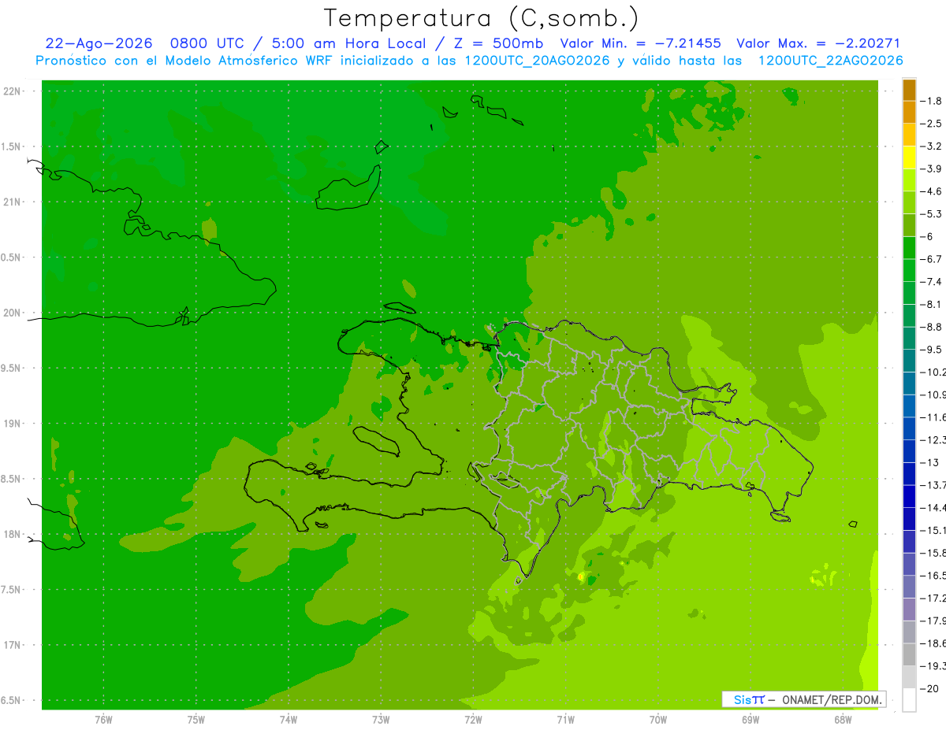The height and width of the screenshot is (730, 946).
Task: Click the '-5.3' legend value
Action: click(x=931, y=214)
